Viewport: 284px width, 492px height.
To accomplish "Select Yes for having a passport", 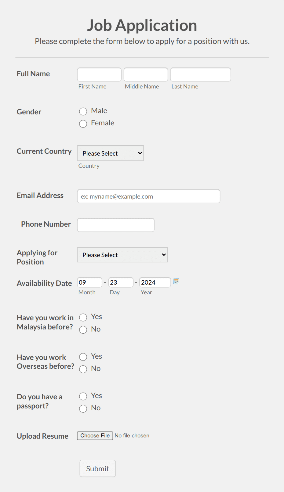I will 83,396.
